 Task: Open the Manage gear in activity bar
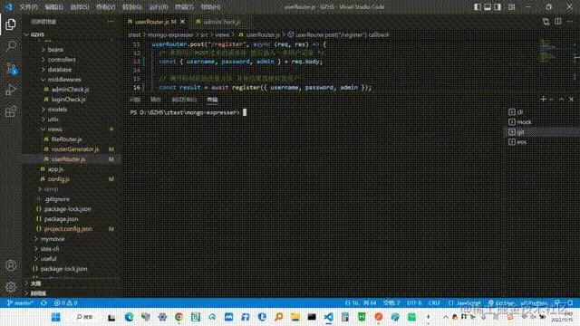click(11, 286)
